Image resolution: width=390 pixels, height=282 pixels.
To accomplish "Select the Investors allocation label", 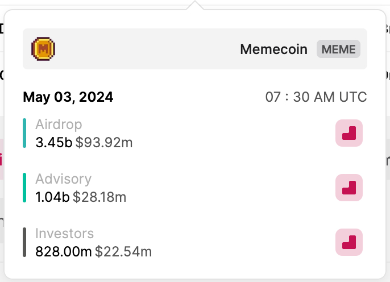I will (x=64, y=234).
